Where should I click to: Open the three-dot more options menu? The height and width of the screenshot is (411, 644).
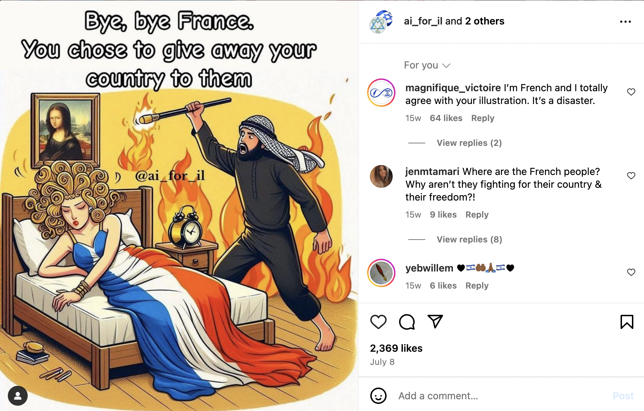click(x=625, y=22)
